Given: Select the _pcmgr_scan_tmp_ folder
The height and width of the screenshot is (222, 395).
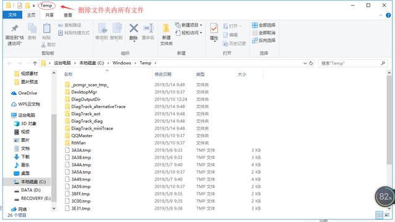Looking at the screenshot, I should click(x=86, y=84).
